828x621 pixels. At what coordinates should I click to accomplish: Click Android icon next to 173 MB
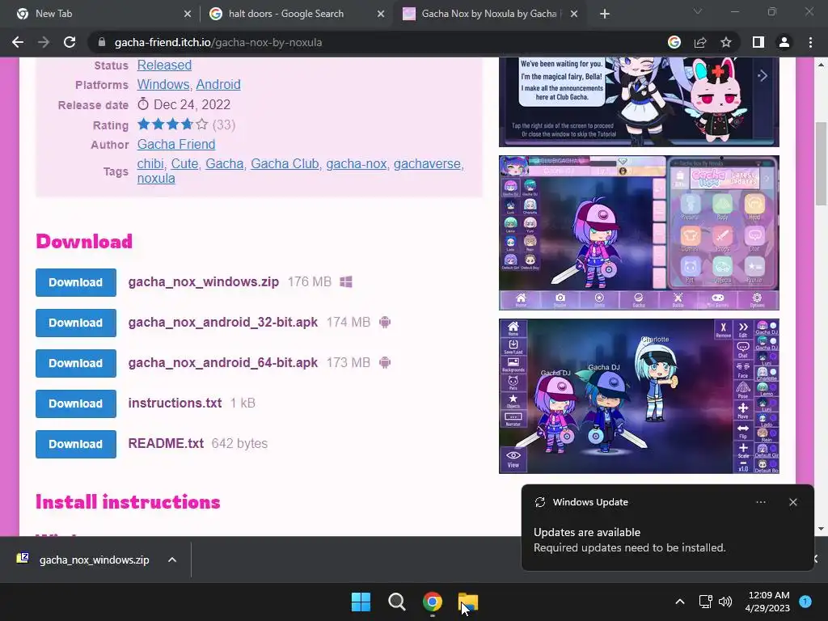point(385,363)
